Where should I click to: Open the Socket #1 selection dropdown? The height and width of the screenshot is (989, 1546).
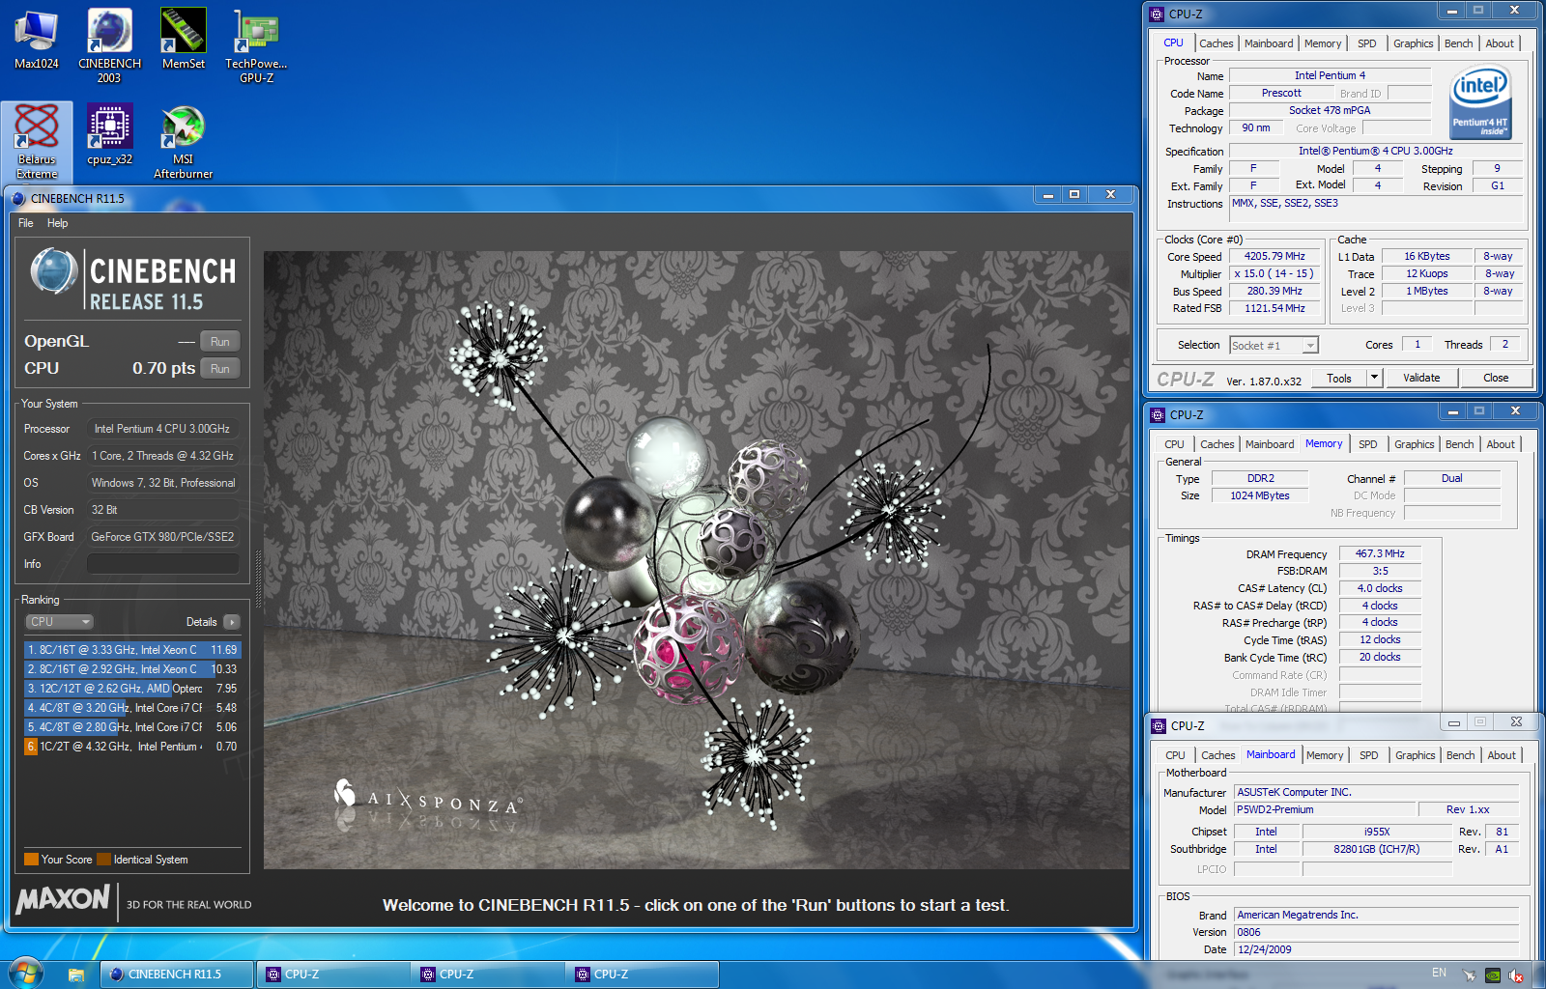point(1274,345)
